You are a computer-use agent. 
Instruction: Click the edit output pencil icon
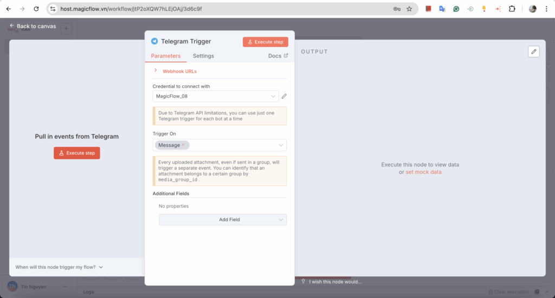click(534, 51)
